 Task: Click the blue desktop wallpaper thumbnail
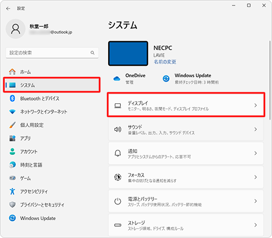[128, 53]
